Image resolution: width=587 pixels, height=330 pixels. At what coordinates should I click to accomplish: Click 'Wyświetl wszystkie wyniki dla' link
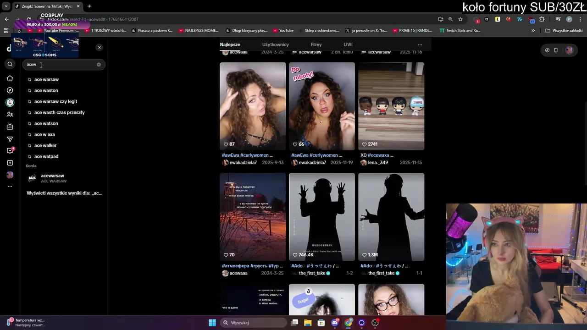(64, 193)
